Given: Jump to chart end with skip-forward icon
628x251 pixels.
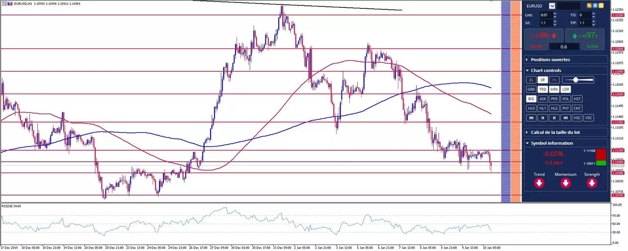Looking at the screenshot, I should (566, 118).
